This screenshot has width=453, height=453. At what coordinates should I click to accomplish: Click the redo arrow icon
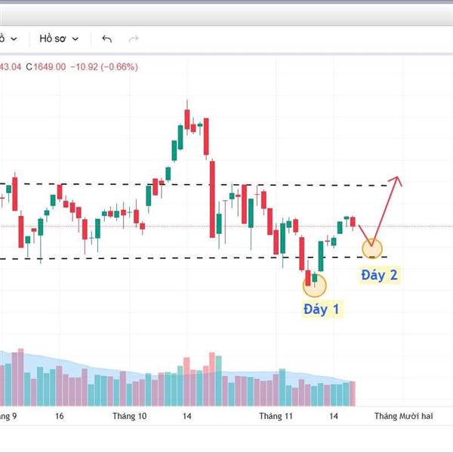point(134,39)
